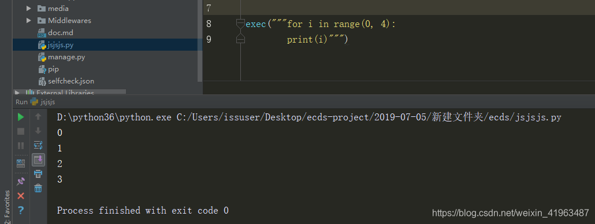The width and height of the screenshot is (595, 224).
Task: Collapse the fold marker on line 8
Action: [240, 24]
